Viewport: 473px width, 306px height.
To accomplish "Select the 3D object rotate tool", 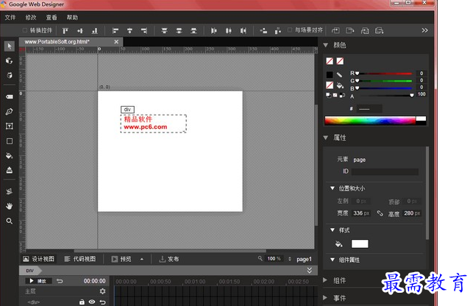I will click(10, 60).
